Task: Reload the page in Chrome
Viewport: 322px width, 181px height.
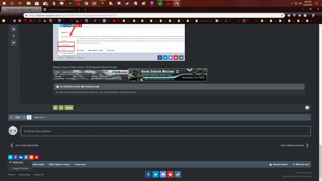Action: click(14, 15)
